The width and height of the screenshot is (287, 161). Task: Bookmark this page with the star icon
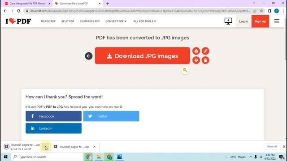(261, 11)
